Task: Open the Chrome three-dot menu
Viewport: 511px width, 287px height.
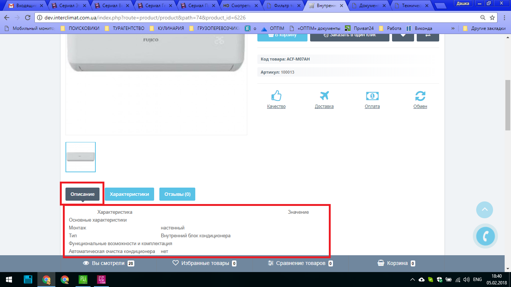Action: [504, 18]
